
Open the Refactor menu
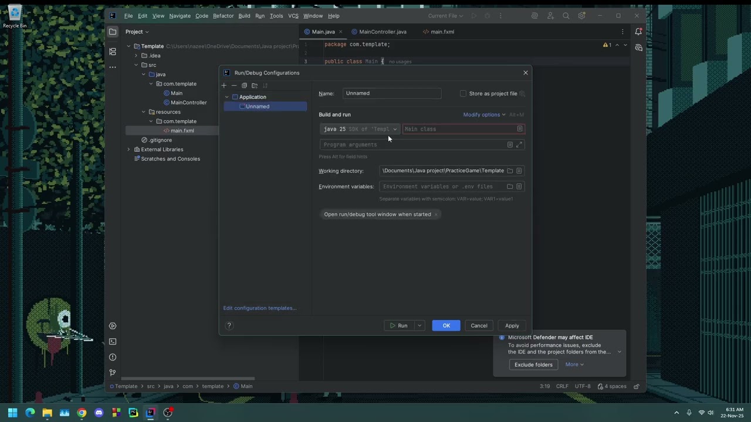223,16
